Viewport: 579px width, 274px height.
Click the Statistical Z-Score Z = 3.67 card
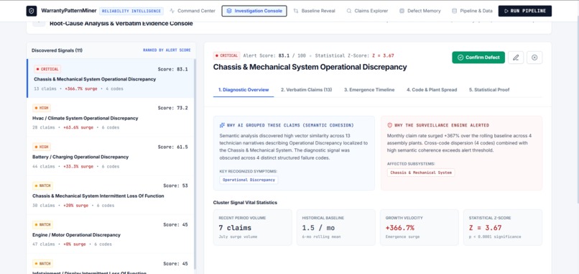503,227
